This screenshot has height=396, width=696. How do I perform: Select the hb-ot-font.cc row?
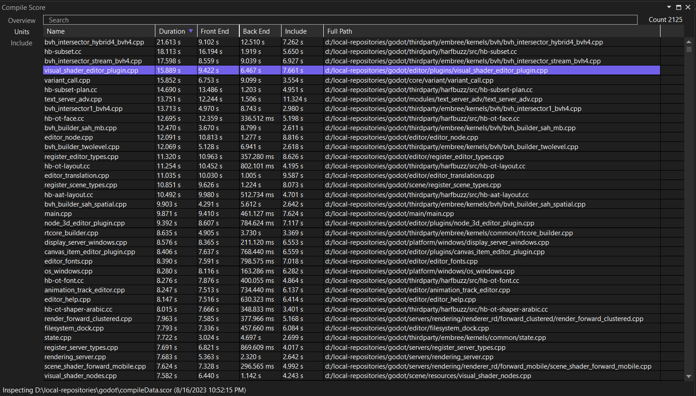(x=352, y=281)
